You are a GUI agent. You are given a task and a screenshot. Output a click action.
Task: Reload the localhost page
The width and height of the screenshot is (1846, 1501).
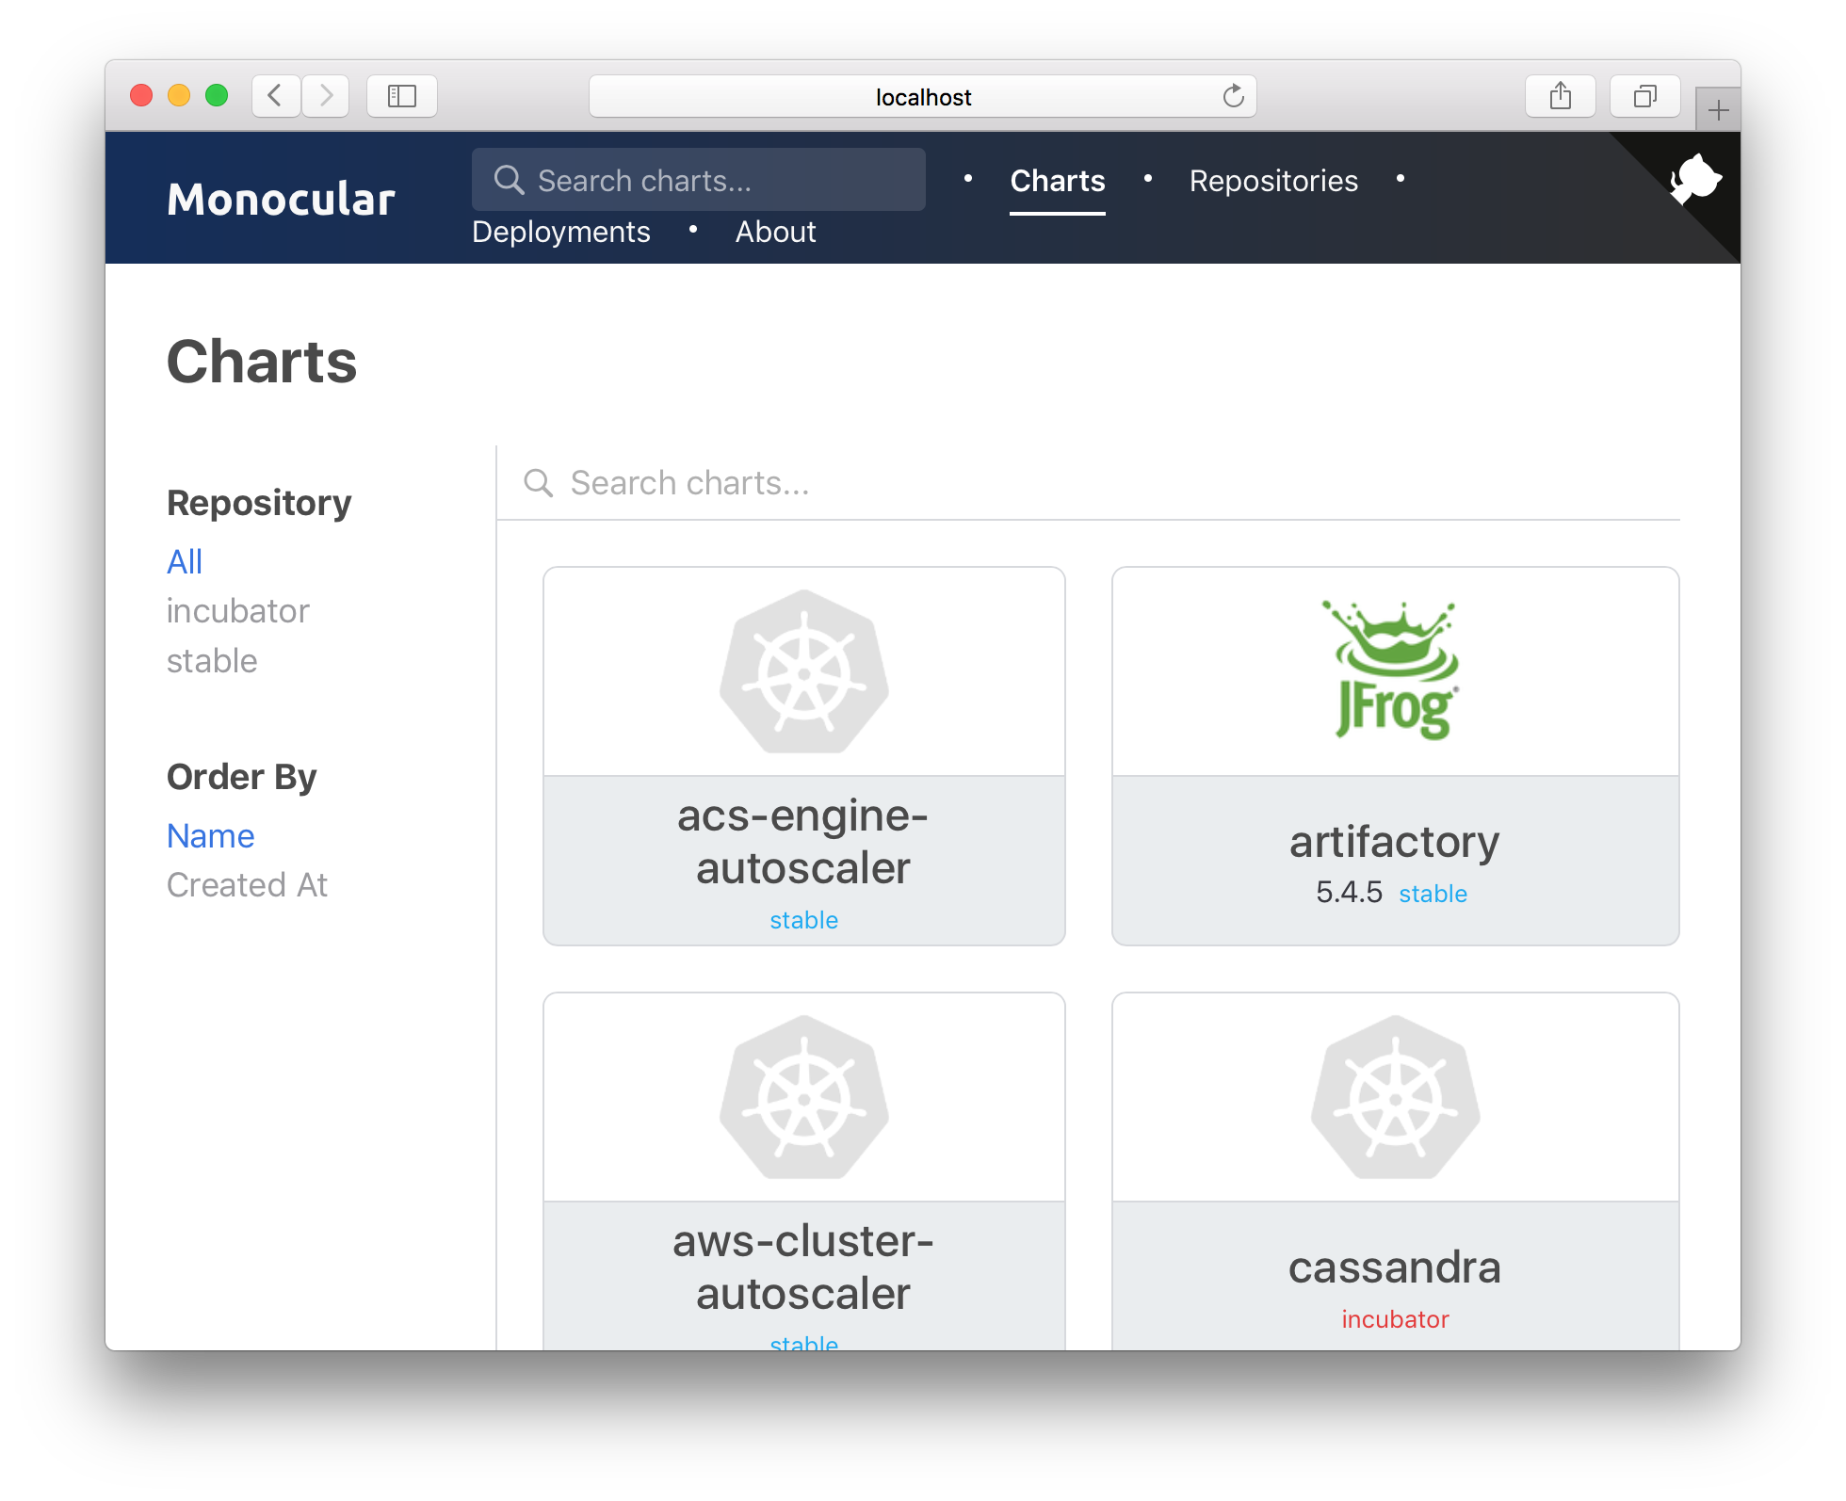[x=1233, y=96]
